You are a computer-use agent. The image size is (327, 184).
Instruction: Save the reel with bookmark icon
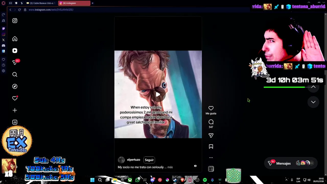pyautogui.click(x=211, y=146)
